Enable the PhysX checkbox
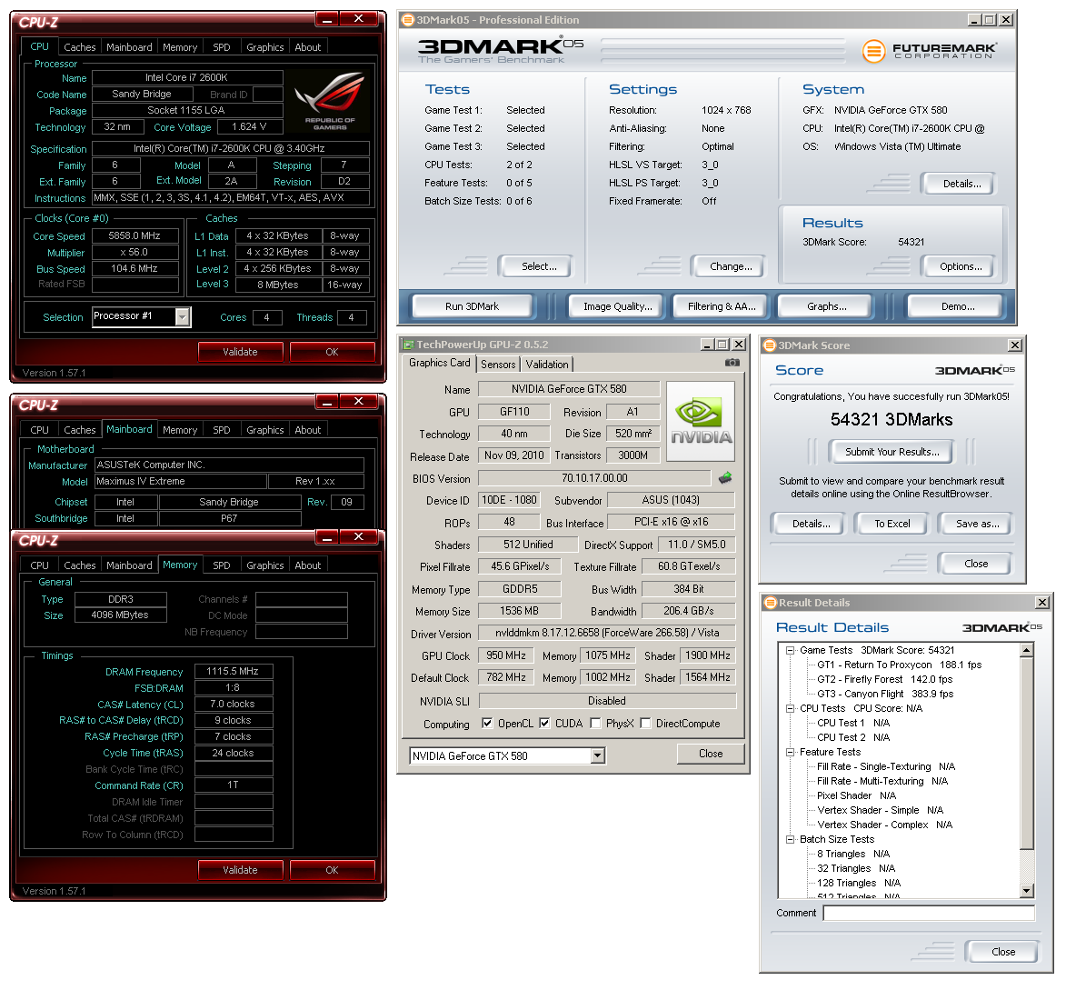This screenshot has width=1066, height=990. tap(595, 723)
